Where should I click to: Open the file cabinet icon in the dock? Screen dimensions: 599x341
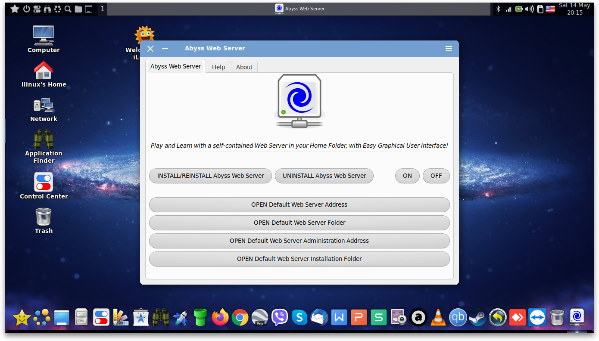[x=81, y=318]
